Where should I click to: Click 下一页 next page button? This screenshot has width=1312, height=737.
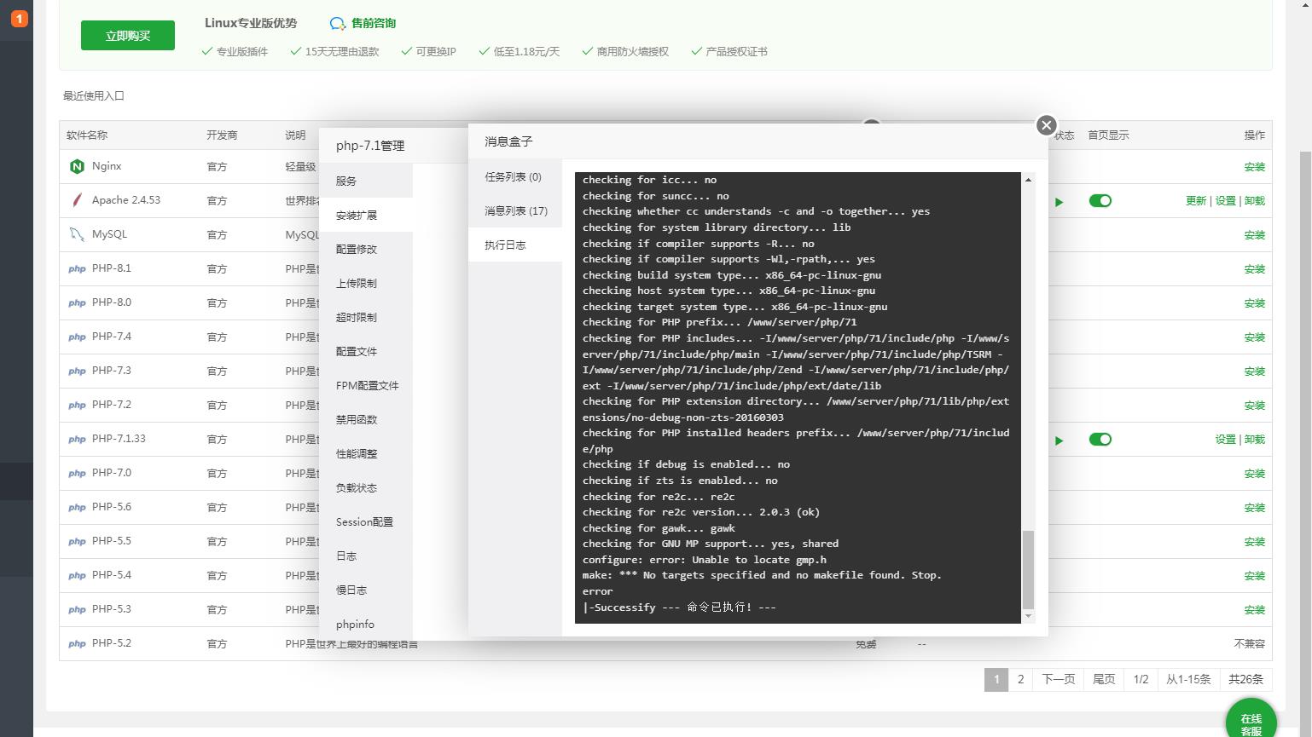tap(1058, 679)
